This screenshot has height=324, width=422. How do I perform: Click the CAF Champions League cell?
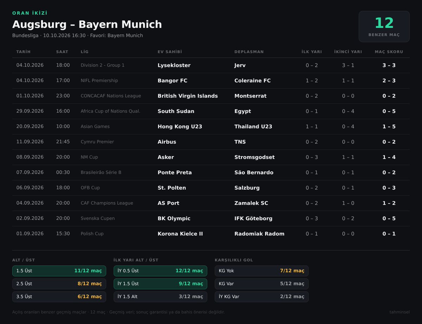coord(107,203)
